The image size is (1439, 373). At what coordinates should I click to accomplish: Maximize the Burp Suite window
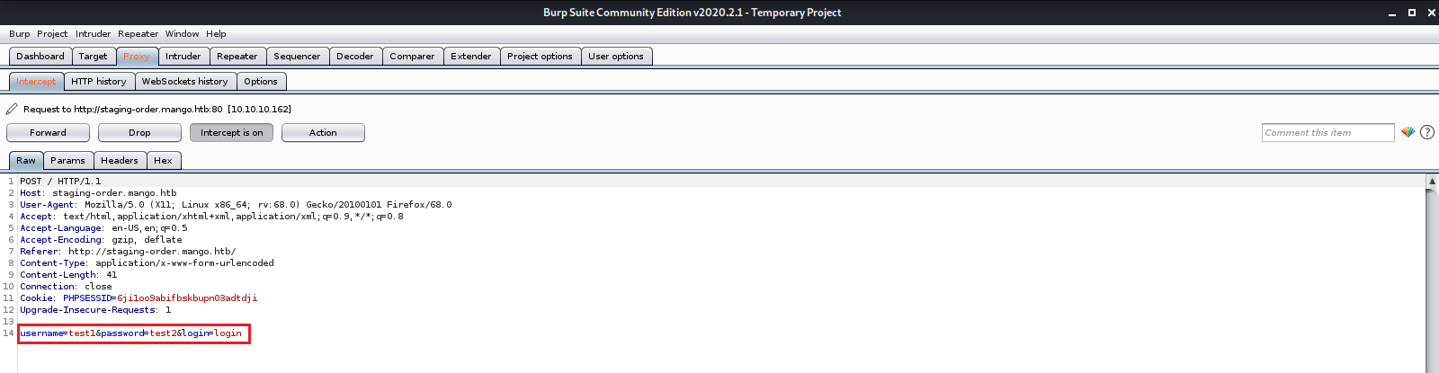click(1411, 13)
